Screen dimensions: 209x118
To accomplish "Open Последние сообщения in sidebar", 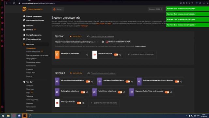I will tap(35, 20).
